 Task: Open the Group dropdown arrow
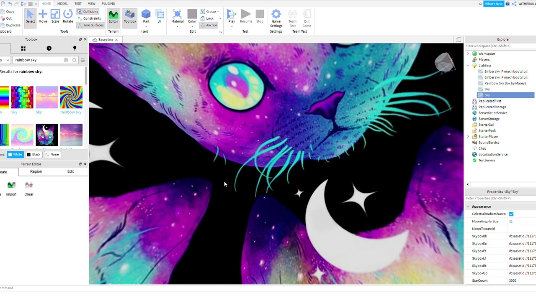tap(218, 12)
